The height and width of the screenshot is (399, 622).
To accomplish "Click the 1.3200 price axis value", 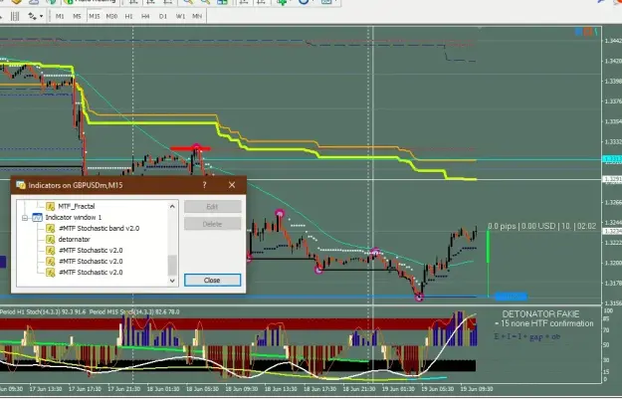I will point(612,263).
